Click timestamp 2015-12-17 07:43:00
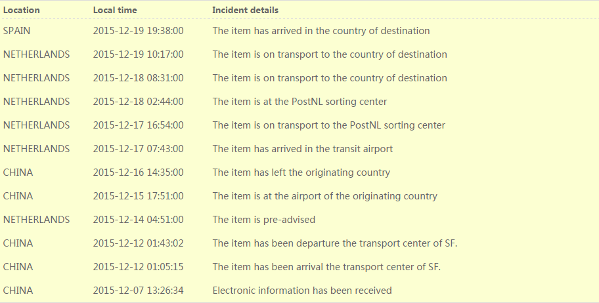Screen dimensions: 599x303 click(138, 149)
